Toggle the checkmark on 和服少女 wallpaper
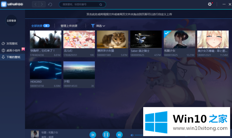 point(167,33)
